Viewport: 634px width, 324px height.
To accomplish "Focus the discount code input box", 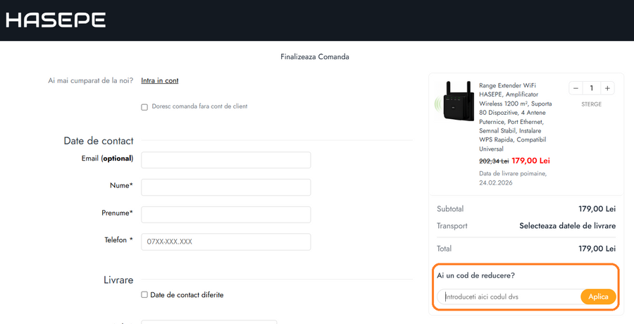I will click(509, 297).
